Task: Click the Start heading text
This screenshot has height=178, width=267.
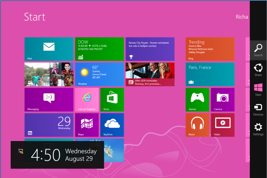Action: click(35, 17)
